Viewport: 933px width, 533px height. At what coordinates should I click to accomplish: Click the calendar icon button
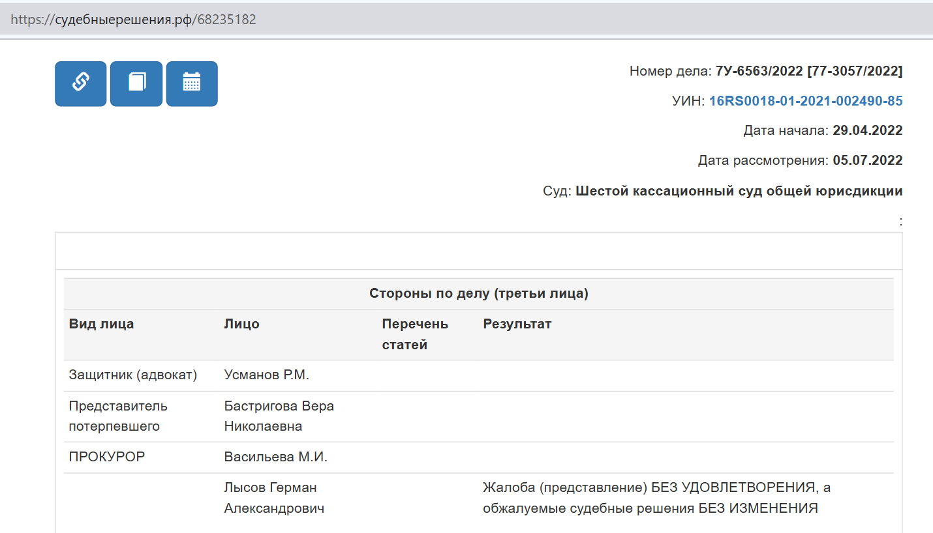pyautogui.click(x=192, y=83)
